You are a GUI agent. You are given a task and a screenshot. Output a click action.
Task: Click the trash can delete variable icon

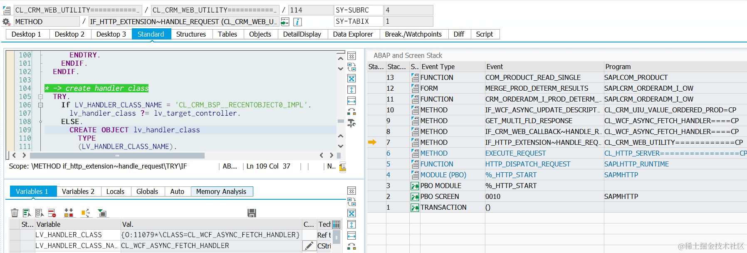[15, 213]
